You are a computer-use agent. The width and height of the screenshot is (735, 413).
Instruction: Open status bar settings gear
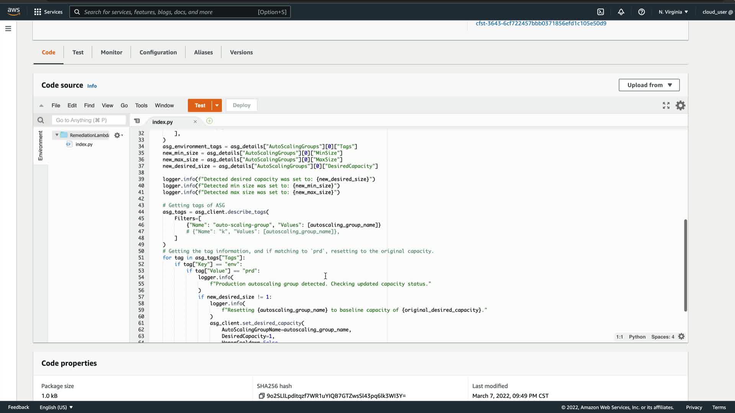(681, 337)
